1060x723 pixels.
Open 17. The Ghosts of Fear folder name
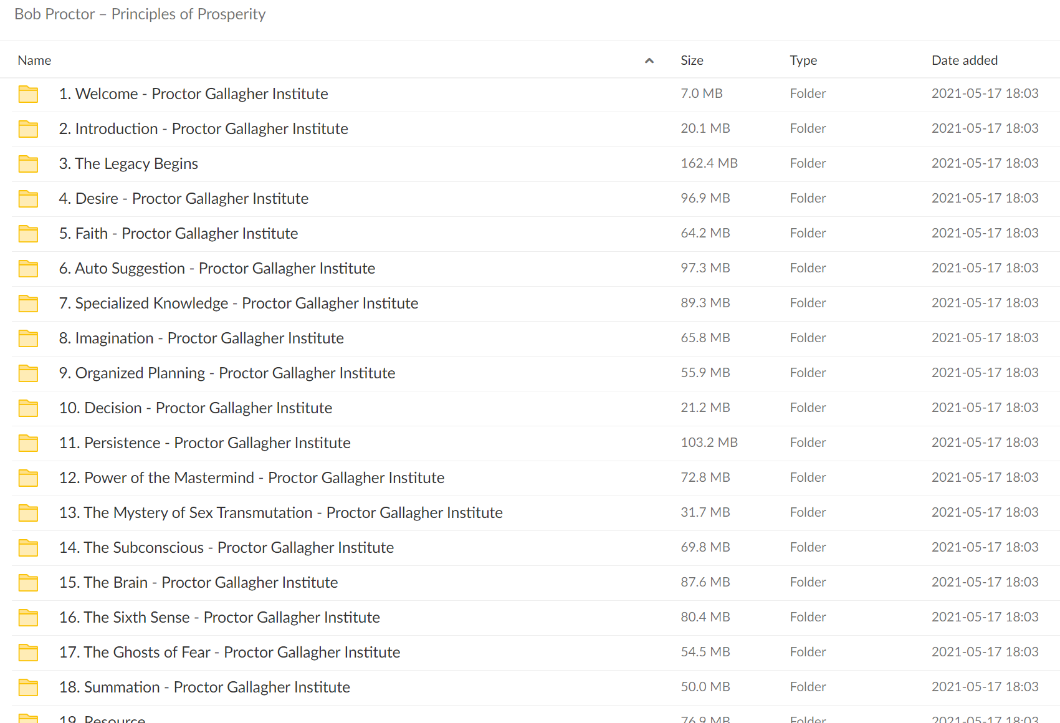click(x=229, y=652)
